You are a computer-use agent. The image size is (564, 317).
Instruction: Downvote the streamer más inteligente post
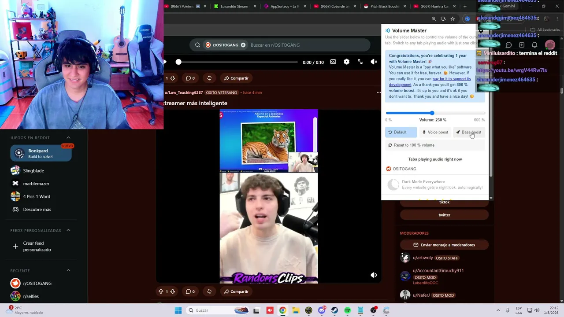pos(173,291)
